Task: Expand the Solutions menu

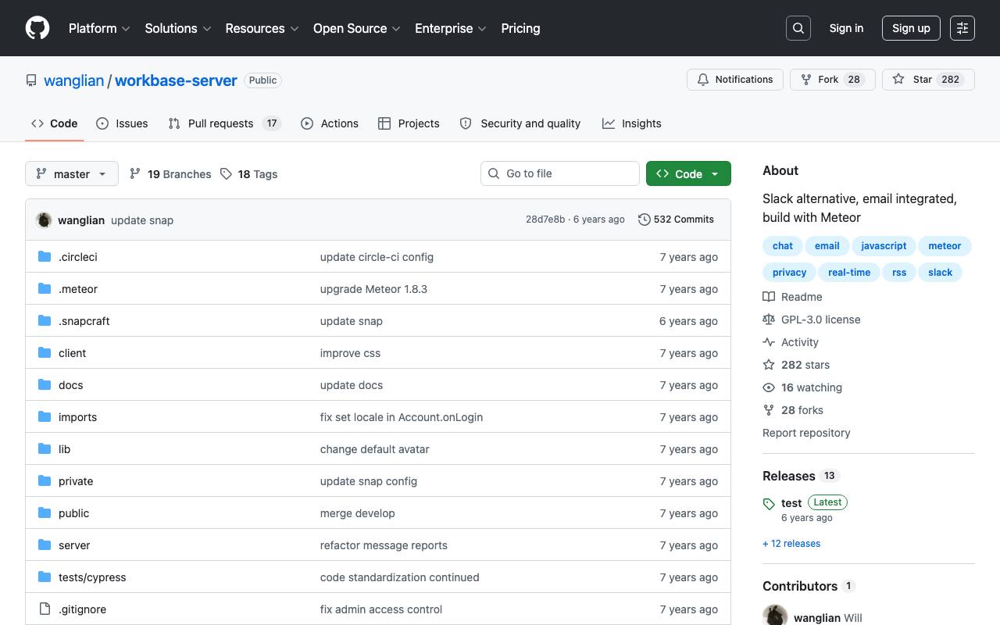Action: coord(178,28)
